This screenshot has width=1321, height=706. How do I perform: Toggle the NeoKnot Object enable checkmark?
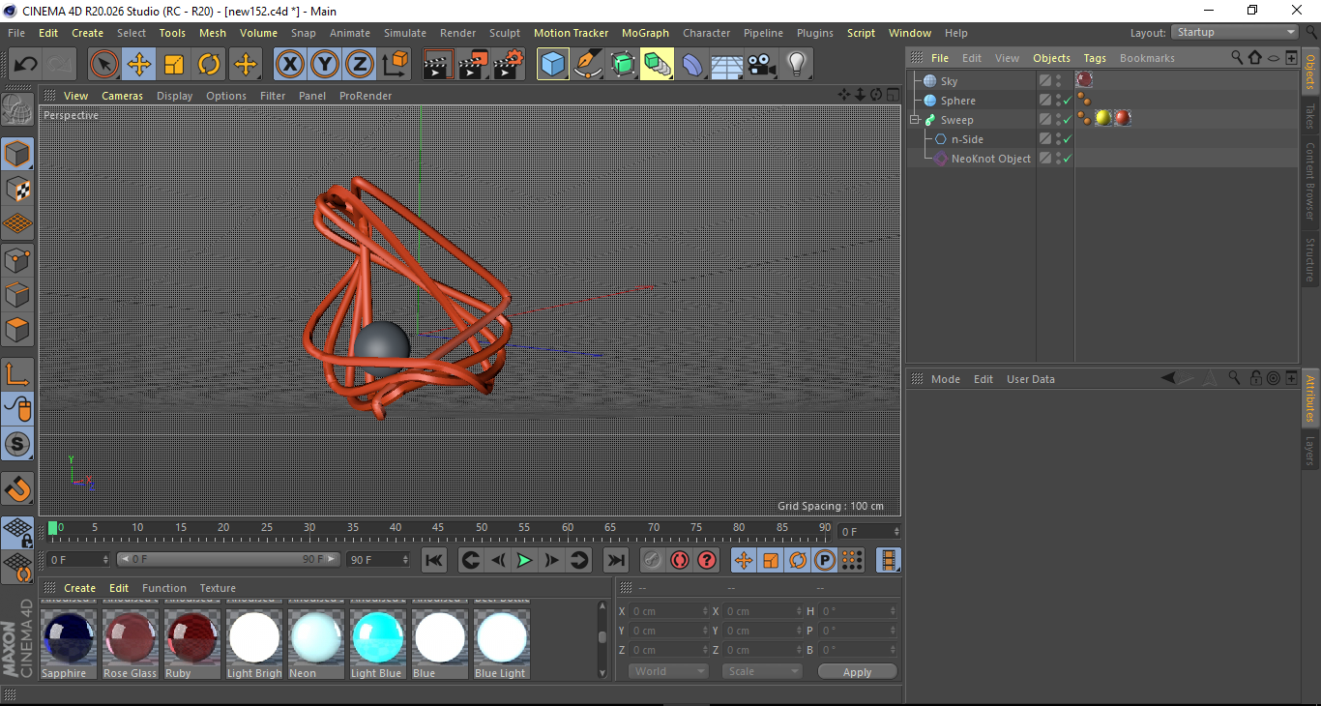pyautogui.click(x=1068, y=159)
